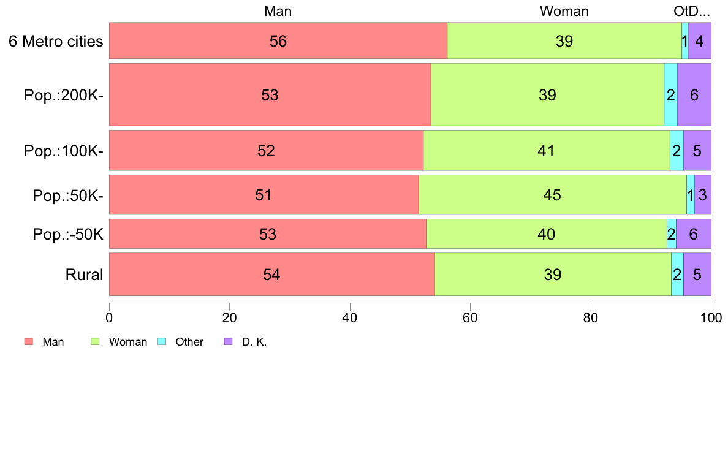Click the purple D.K. segment in Rural row
Viewport: 728px width, 451px height.
tap(697, 274)
